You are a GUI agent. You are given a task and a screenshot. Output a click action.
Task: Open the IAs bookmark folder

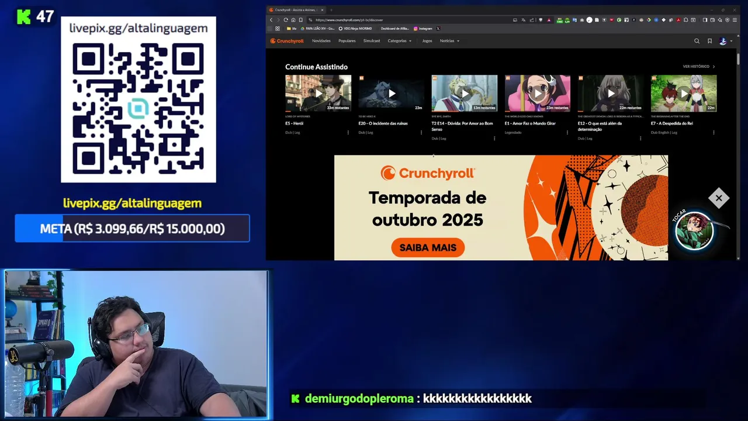(x=292, y=28)
